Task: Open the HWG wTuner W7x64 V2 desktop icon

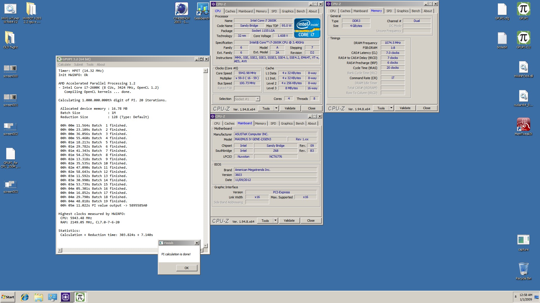Action: coord(10,13)
